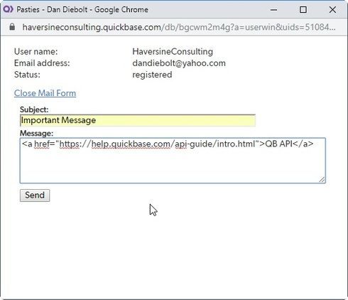Click the padlock site security icon
Viewport: 348px width, 300px height.
(x=12, y=27)
